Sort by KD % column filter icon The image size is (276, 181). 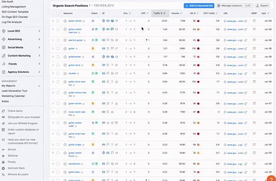(x=198, y=13)
